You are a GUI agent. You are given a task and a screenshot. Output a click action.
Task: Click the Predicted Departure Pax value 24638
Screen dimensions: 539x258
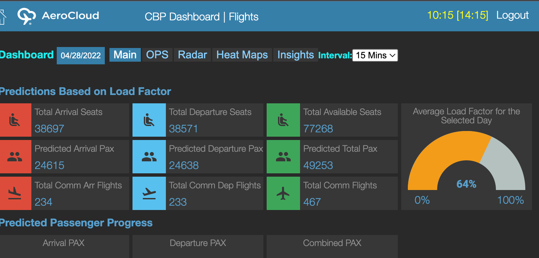pyautogui.click(x=184, y=165)
